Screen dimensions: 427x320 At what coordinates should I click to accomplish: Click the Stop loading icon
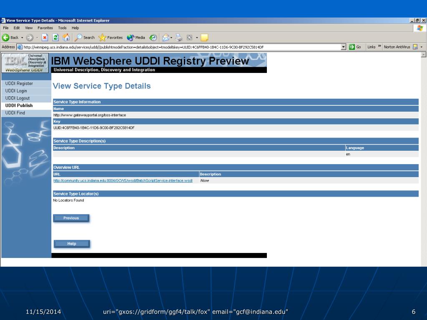[45, 37]
